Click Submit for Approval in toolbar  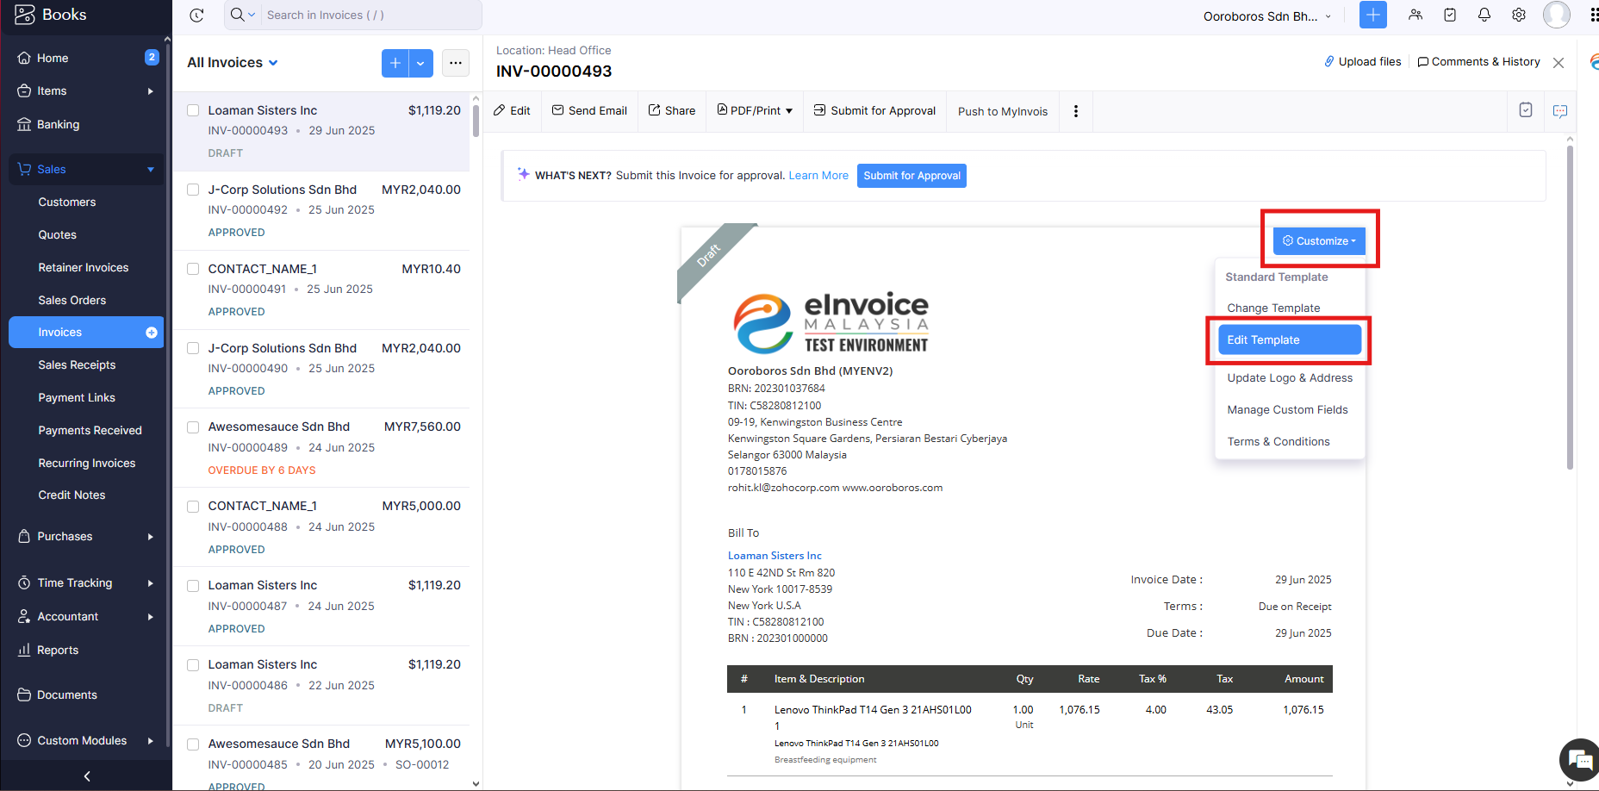(874, 110)
